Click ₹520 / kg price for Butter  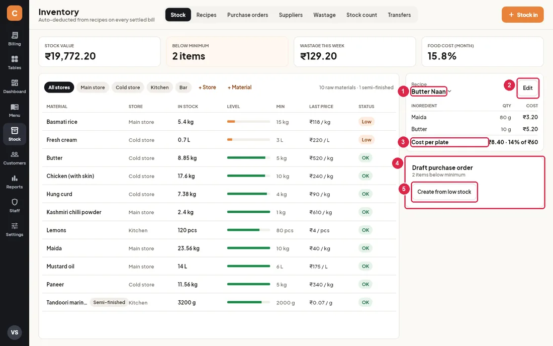coord(321,158)
